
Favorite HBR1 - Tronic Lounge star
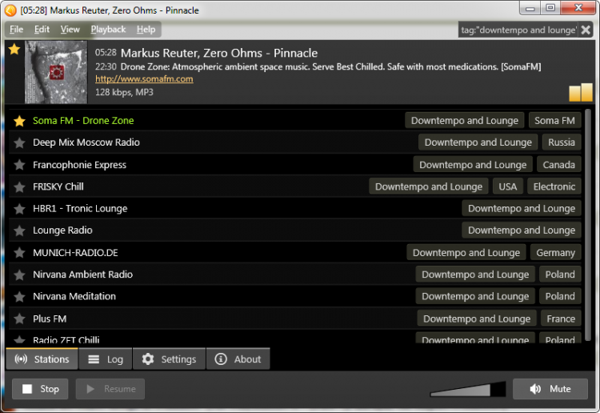[19, 209]
